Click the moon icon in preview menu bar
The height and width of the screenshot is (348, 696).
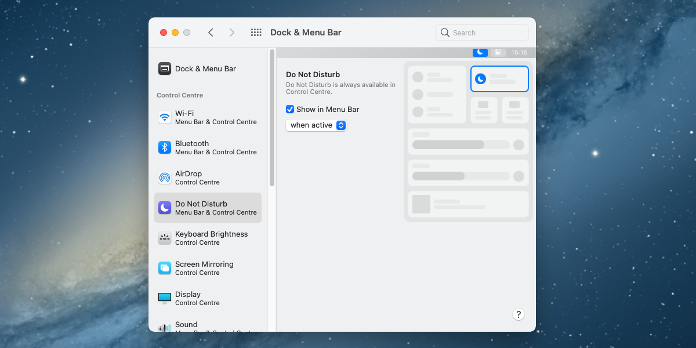(480, 52)
